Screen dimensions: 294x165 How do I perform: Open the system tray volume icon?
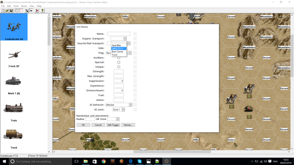pos(265,161)
